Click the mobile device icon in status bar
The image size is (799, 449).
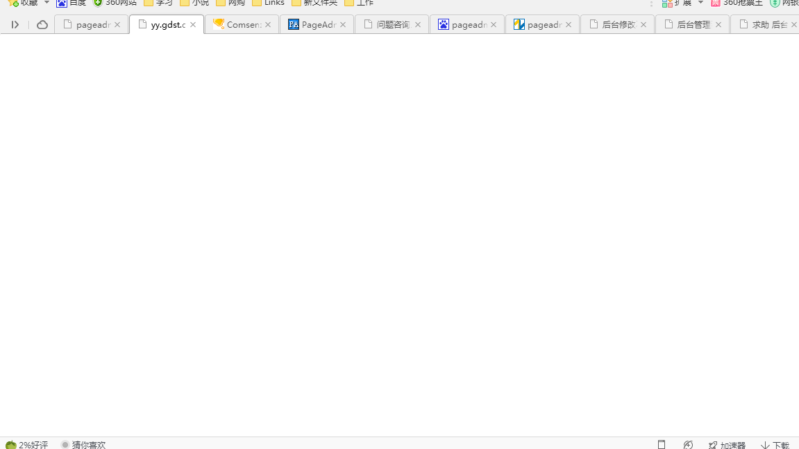(662, 445)
